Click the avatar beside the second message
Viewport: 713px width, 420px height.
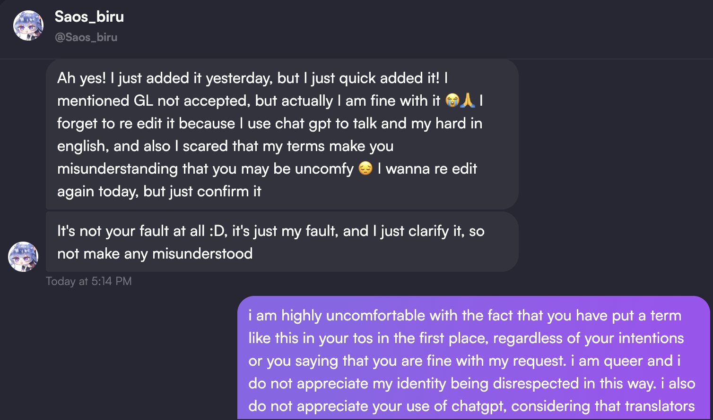[23, 257]
